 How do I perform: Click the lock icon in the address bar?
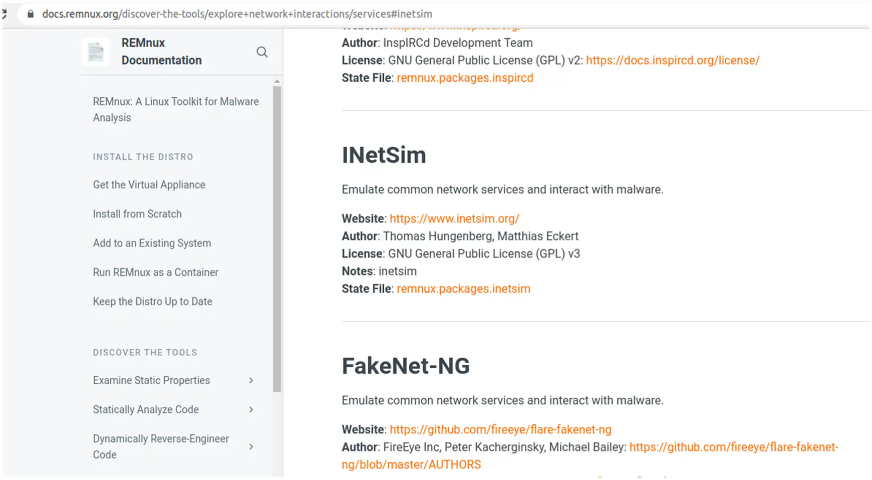pyautogui.click(x=31, y=14)
